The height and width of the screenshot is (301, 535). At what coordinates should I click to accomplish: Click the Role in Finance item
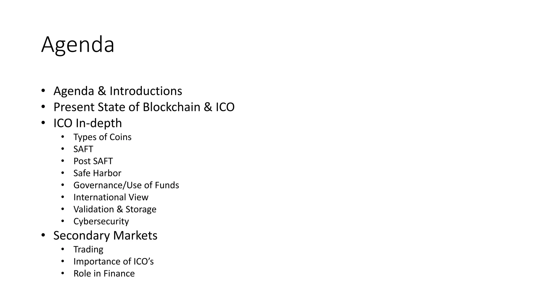[x=104, y=273]
